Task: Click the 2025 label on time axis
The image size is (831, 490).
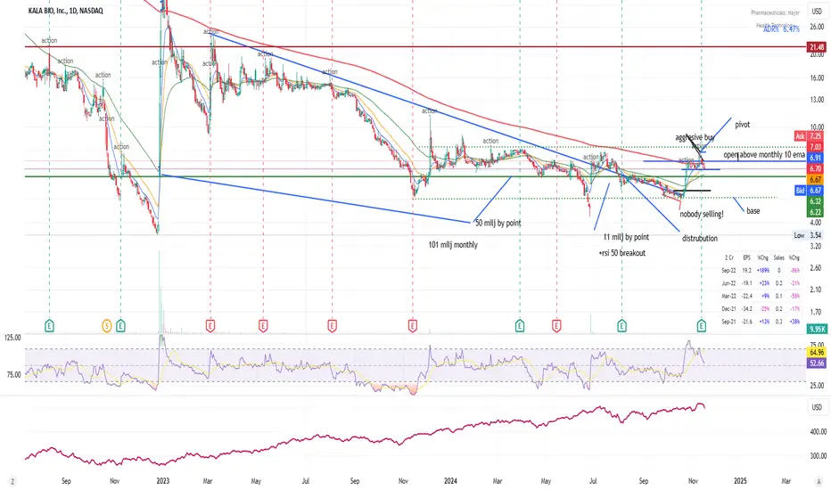Action: (740, 481)
